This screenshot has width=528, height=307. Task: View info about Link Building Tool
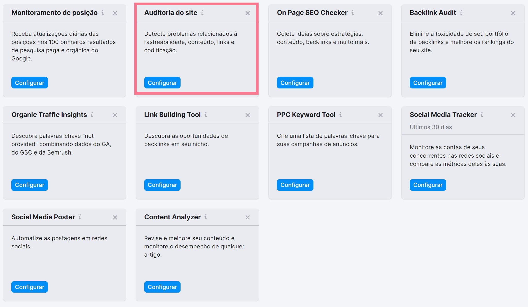pos(206,115)
